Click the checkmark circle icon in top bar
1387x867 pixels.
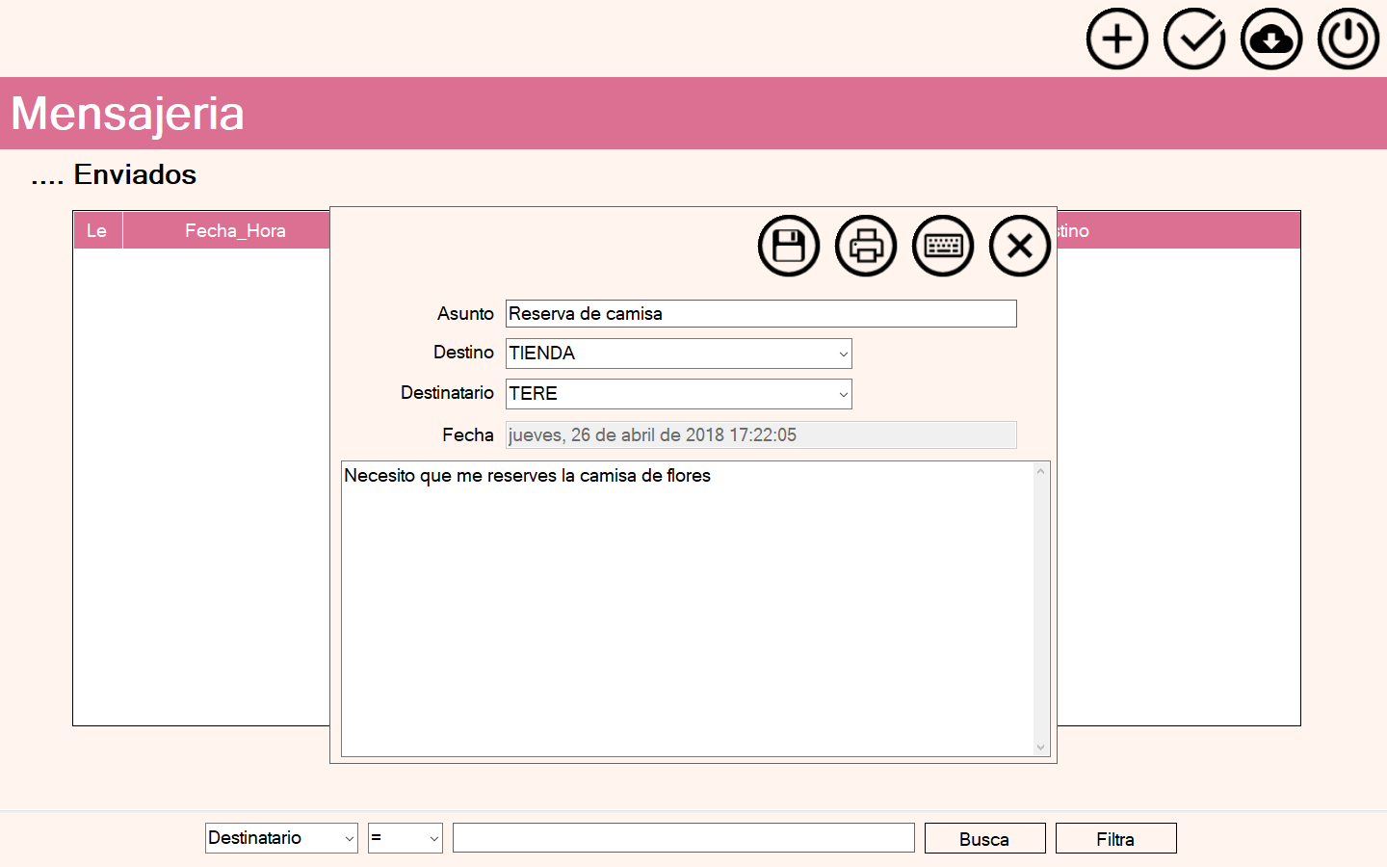[x=1193, y=39]
